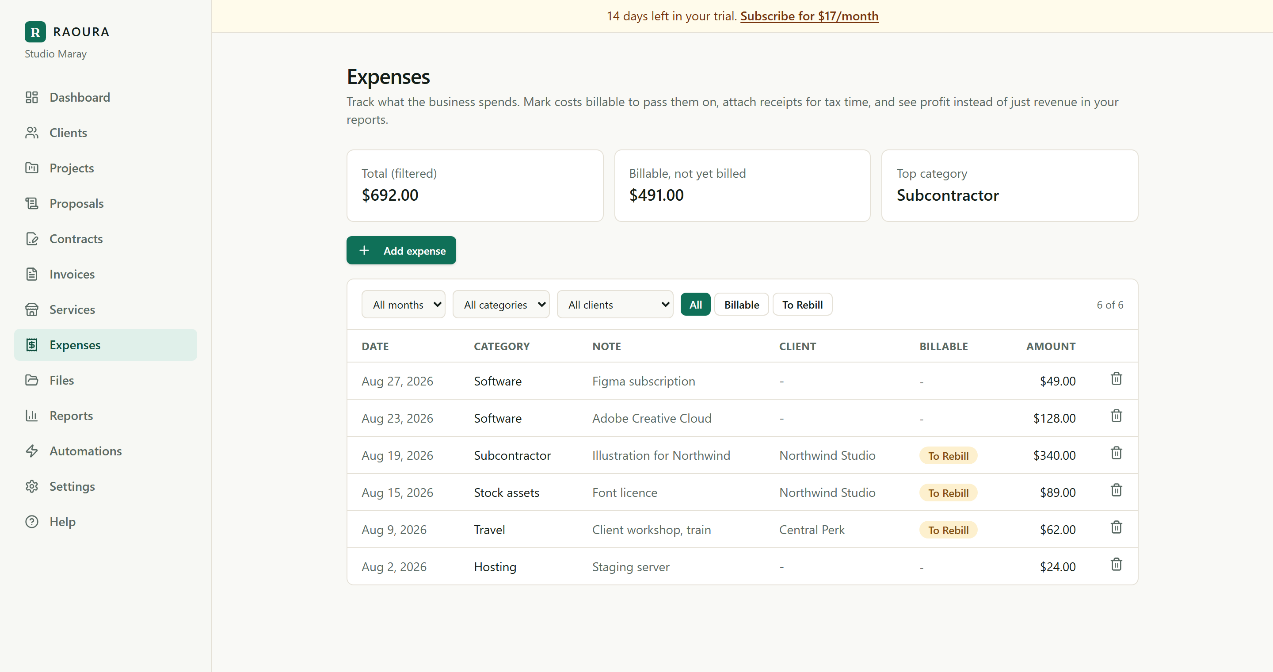1273x672 pixels.
Task: Click the Top category Subcontractor card
Action: click(1010, 186)
